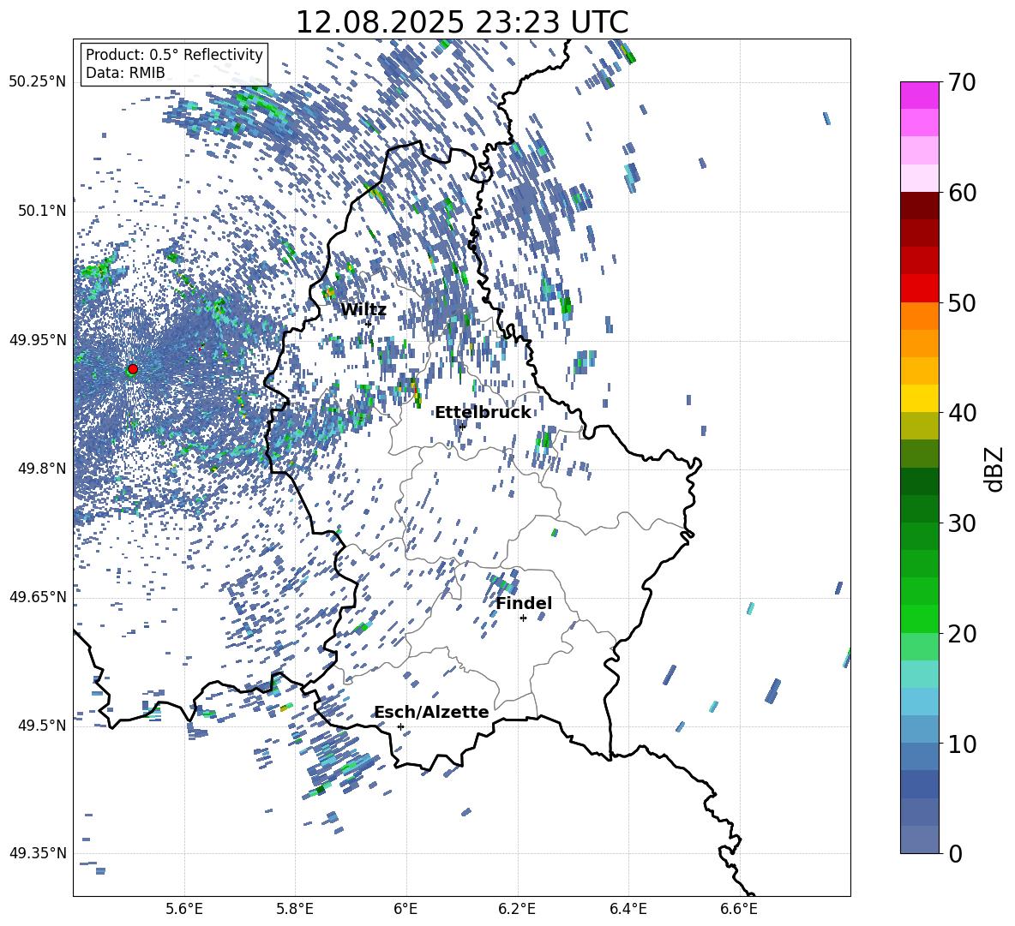Click the 70 tick on the colorbar
The image size is (1015, 926).
962,83
